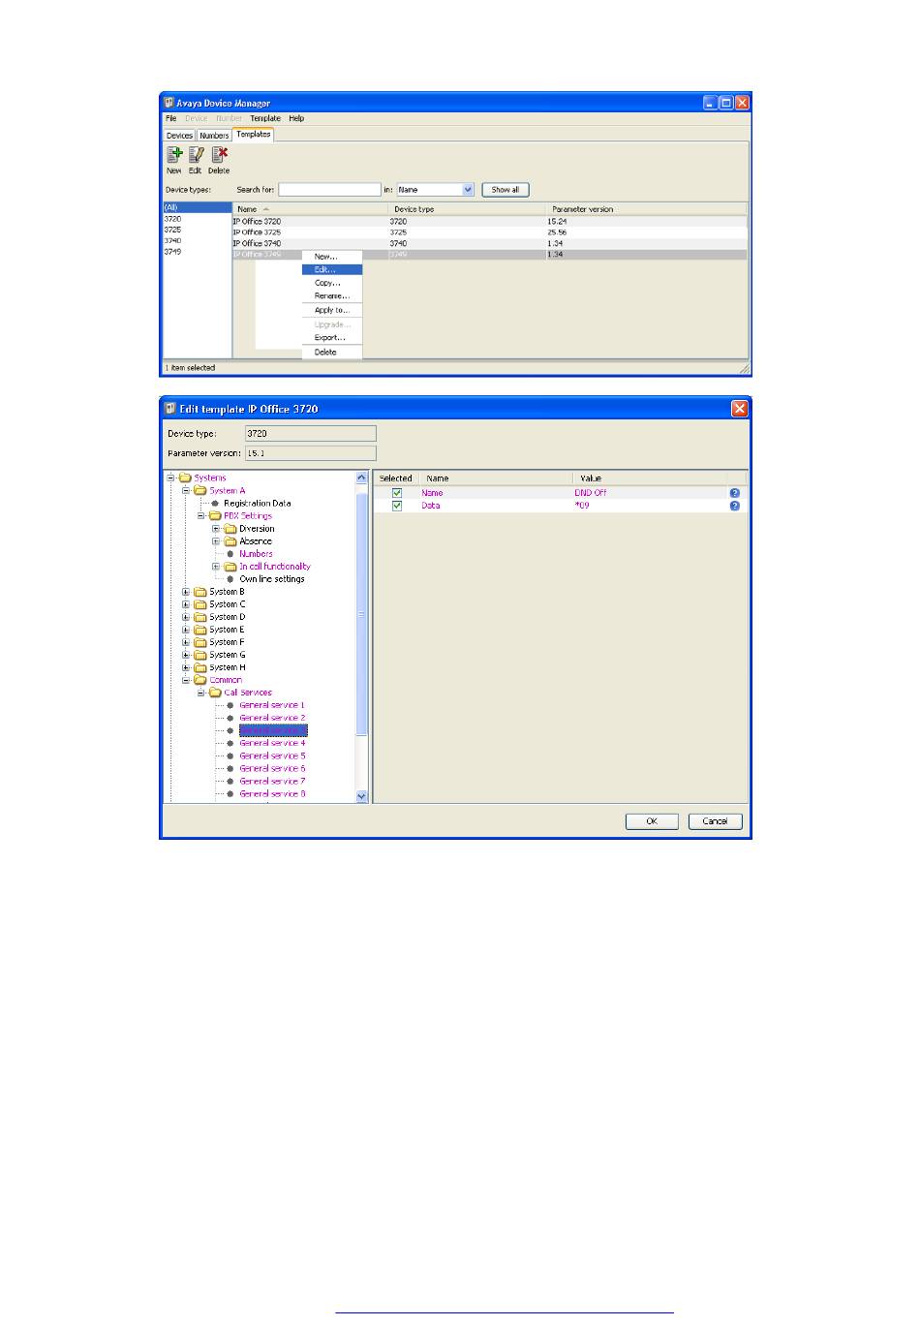
Task: Switch to the Devices tab
Action: pos(179,136)
